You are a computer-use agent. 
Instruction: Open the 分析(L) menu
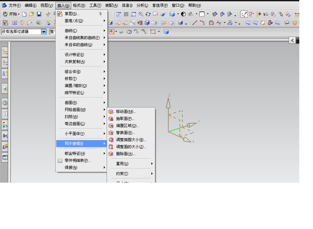142,5
